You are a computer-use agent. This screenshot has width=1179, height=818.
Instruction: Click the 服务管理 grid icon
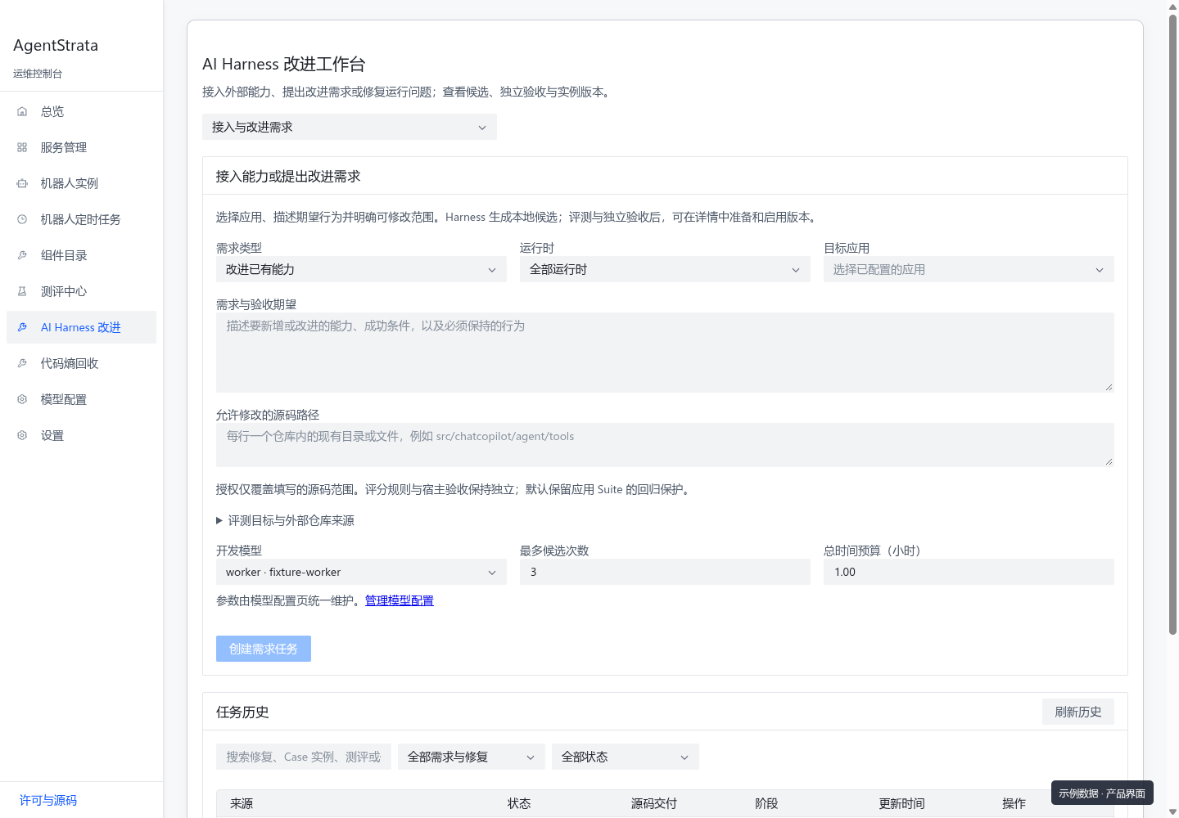(x=22, y=147)
